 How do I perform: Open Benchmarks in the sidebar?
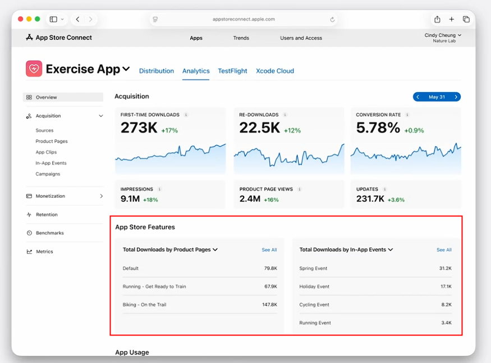[x=50, y=233]
